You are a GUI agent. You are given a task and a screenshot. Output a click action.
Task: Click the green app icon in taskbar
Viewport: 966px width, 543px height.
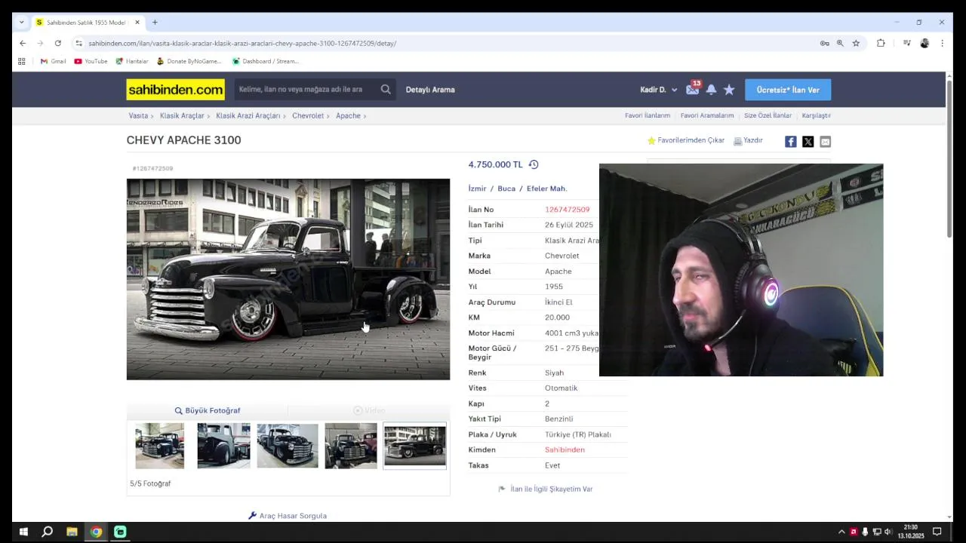[x=120, y=532]
